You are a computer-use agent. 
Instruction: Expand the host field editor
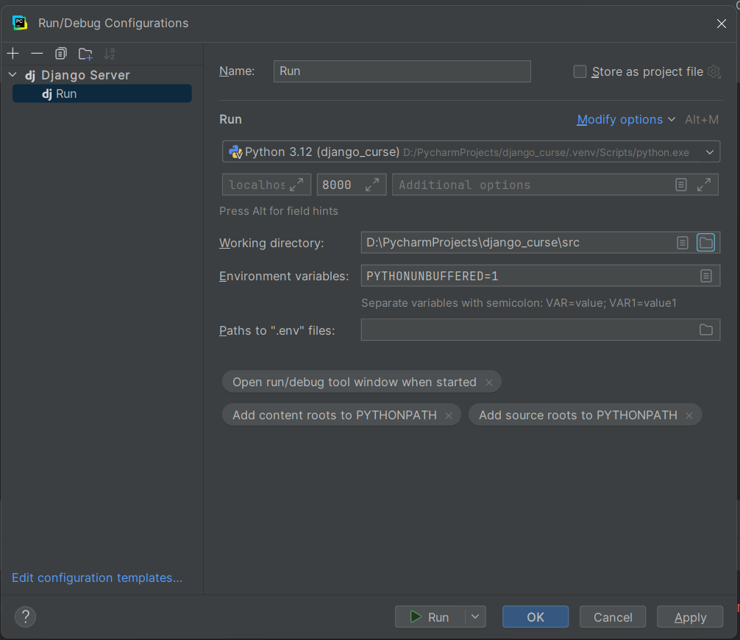point(297,185)
